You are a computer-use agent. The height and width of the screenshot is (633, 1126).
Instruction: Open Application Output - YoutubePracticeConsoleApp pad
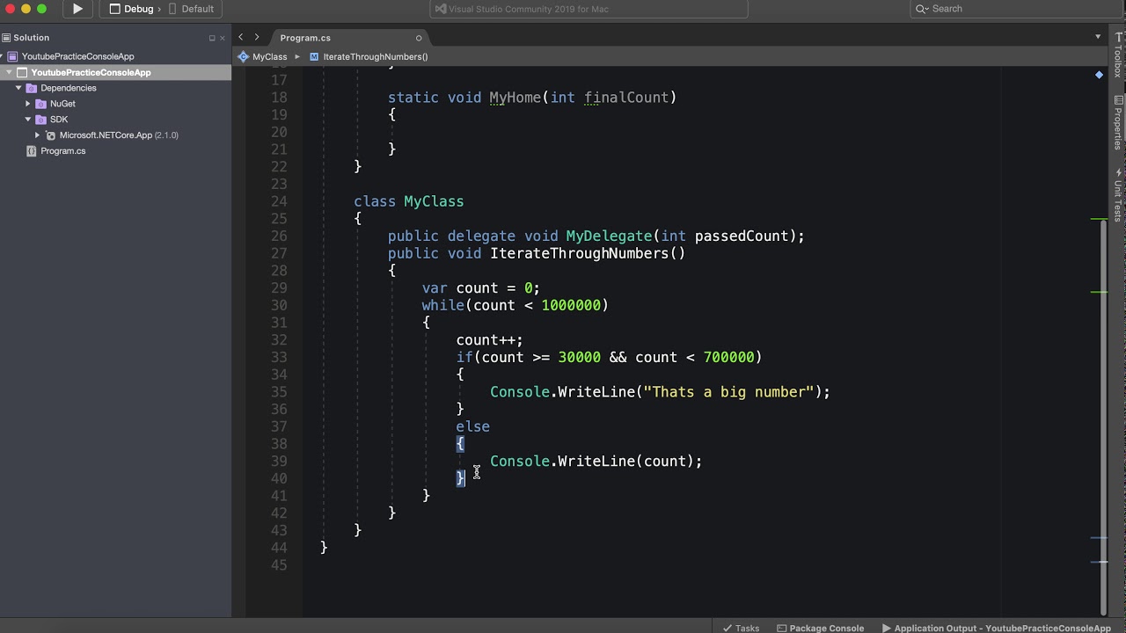pyautogui.click(x=996, y=628)
